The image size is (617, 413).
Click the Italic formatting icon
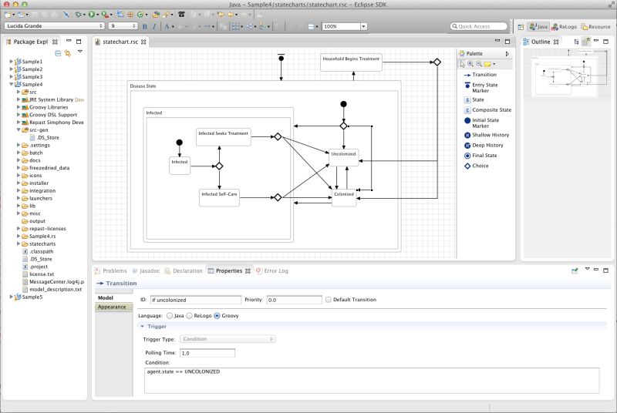pos(153,26)
